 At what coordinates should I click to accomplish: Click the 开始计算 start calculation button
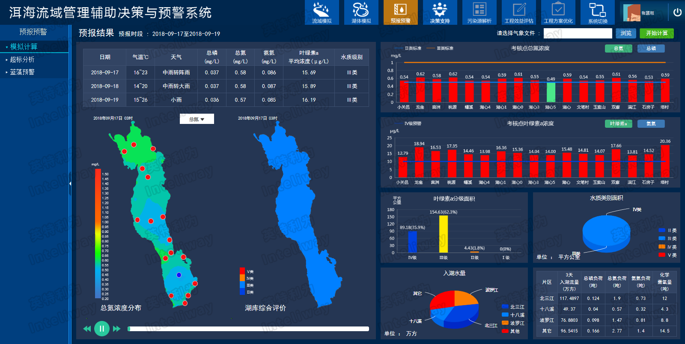[656, 33]
